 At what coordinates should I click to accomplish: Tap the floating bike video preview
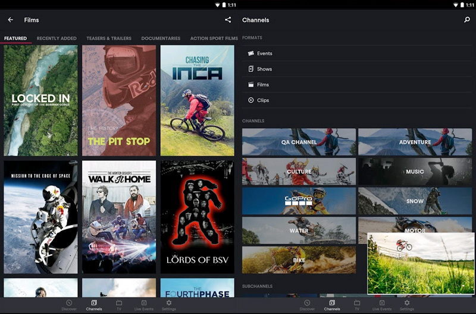(x=421, y=264)
